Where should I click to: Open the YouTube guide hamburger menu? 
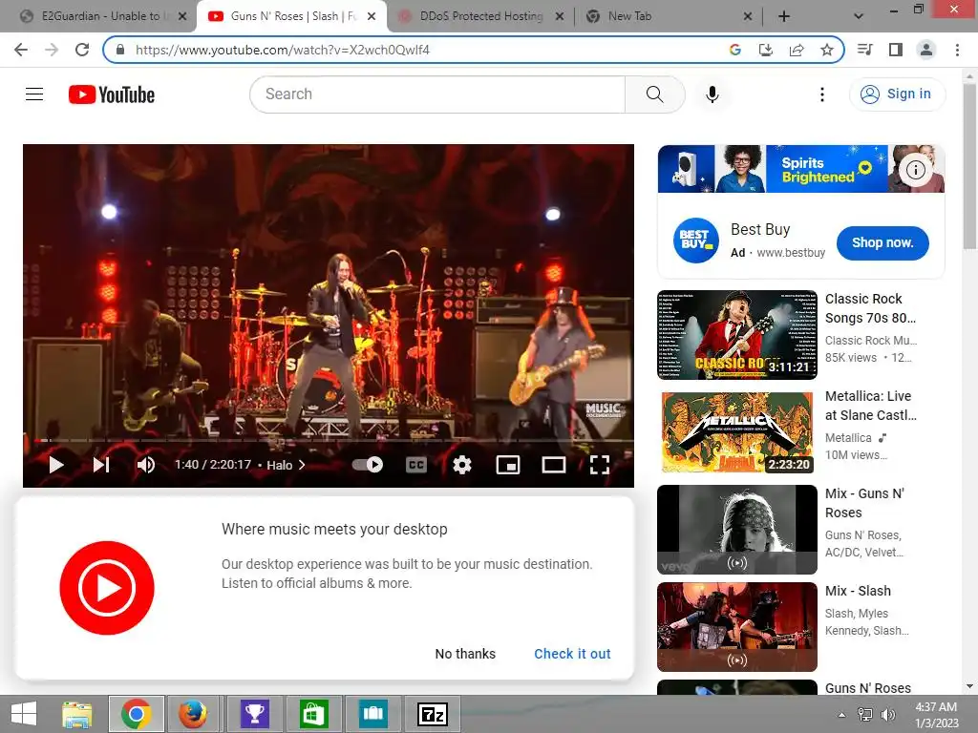(34, 94)
